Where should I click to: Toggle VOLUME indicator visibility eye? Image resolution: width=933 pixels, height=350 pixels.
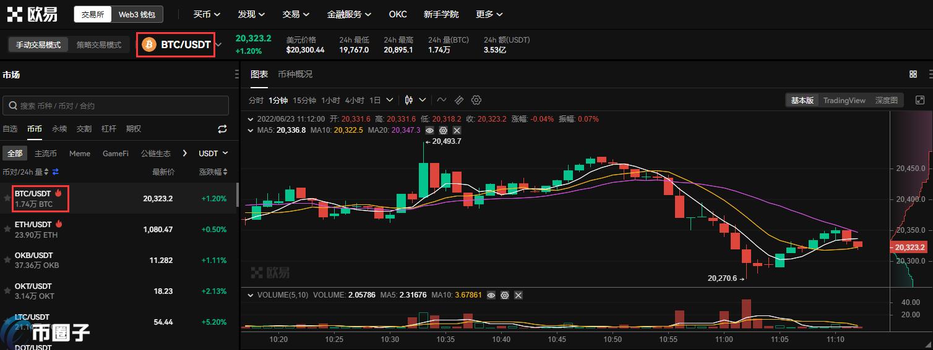491,295
